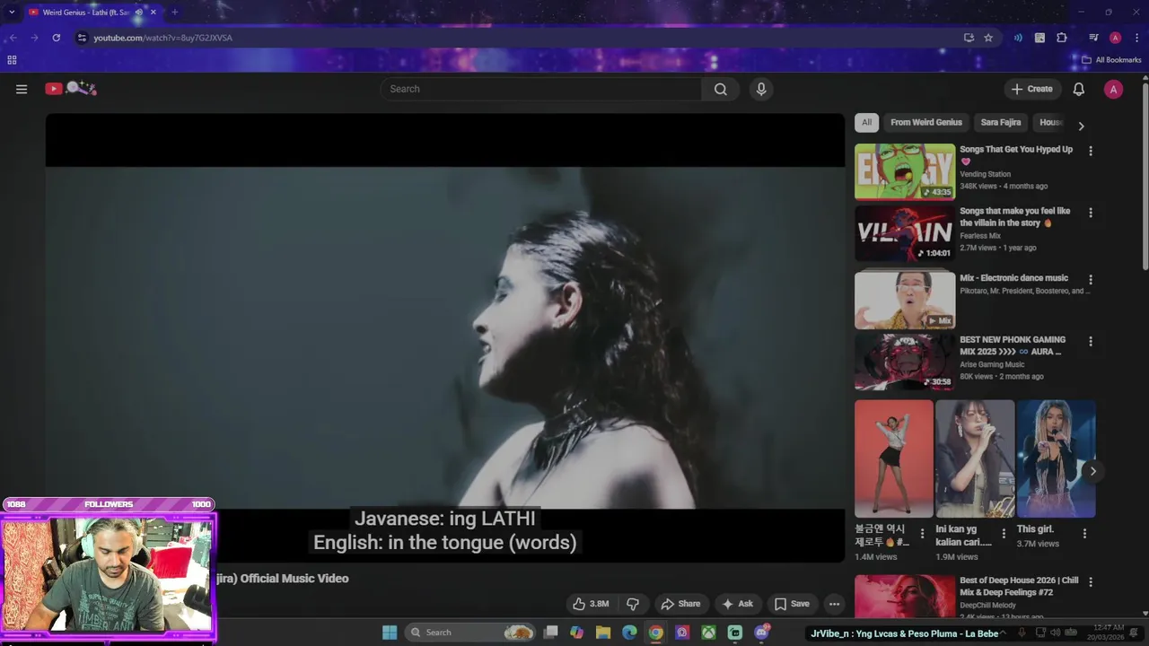1149x646 pixels.
Task: Click the Arise Gaming Music channel name
Action: point(992,365)
